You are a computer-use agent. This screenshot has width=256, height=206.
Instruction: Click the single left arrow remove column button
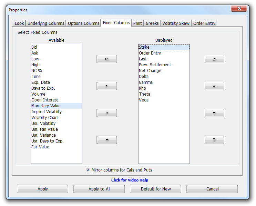pos(106,113)
